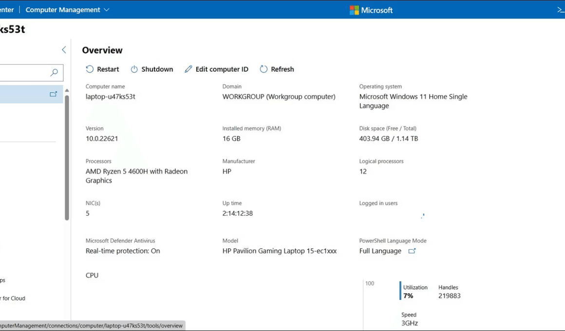This screenshot has width=565, height=331.
Task: Open the pop-out icon on selected sidebar item
Action: [53, 94]
